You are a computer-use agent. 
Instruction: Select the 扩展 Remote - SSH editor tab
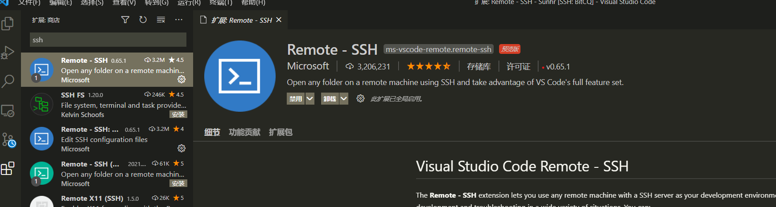click(241, 20)
